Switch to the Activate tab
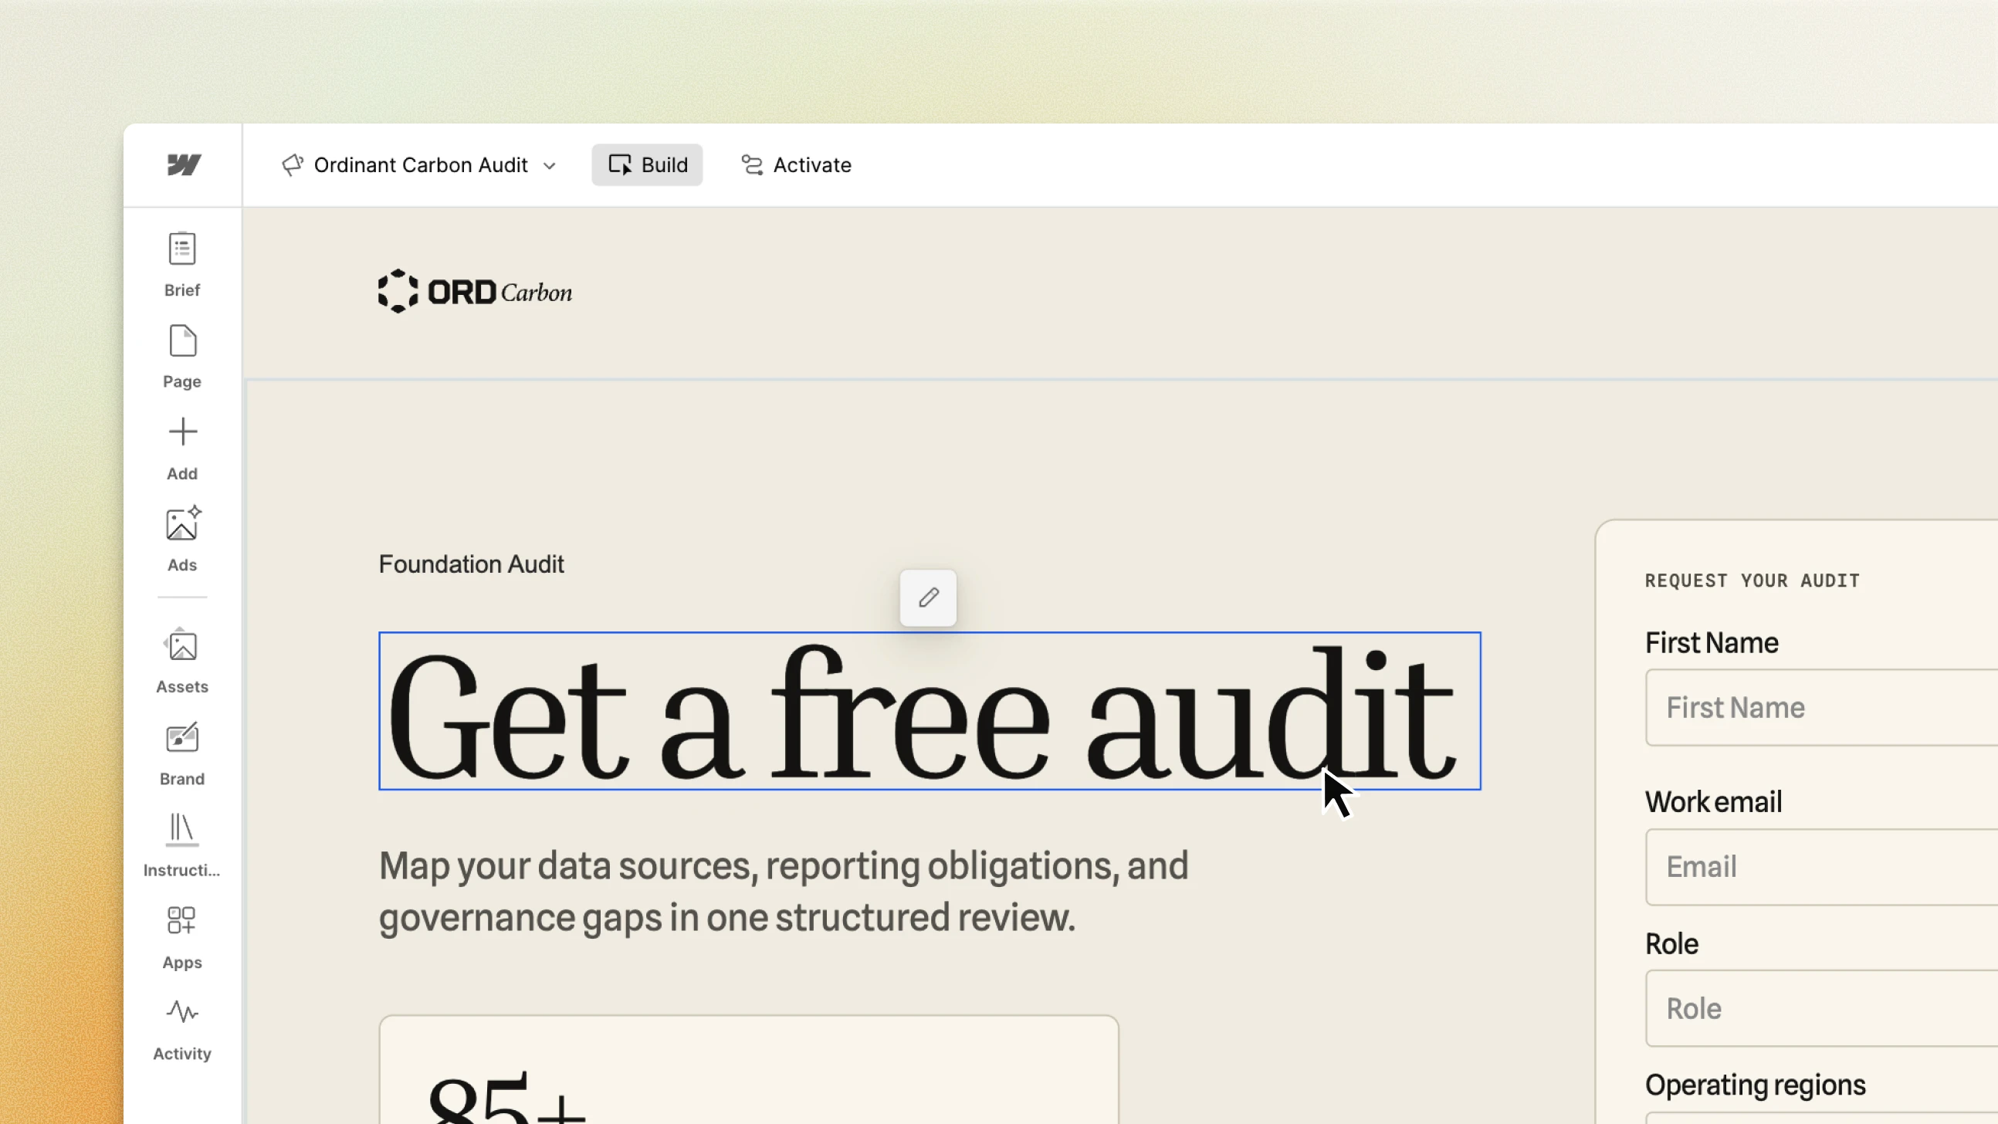This screenshot has height=1124, width=1998. tap(797, 164)
